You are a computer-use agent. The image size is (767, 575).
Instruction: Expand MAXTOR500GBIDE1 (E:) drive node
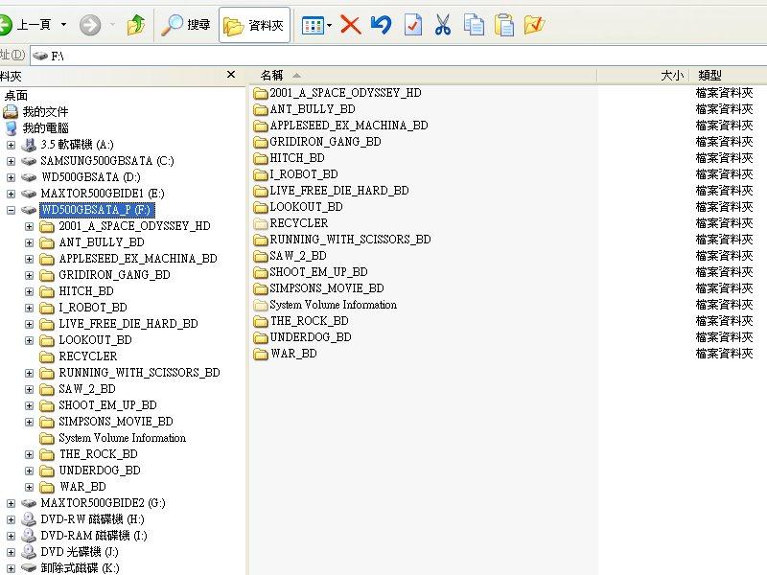[11, 194]
